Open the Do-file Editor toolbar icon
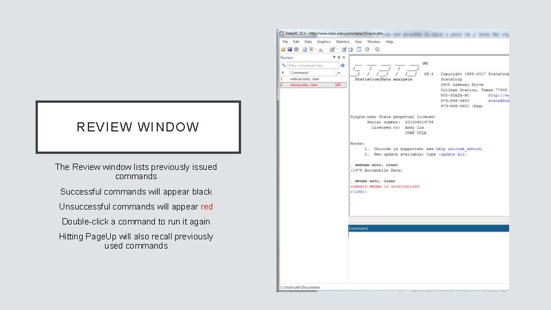This screenshot has height=310, width=551. 332,49
